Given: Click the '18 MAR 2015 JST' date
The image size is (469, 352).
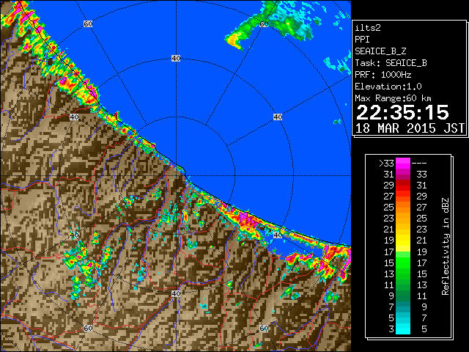Looking at the screenshot, I should pyautogui.click(x=410, y=128).
